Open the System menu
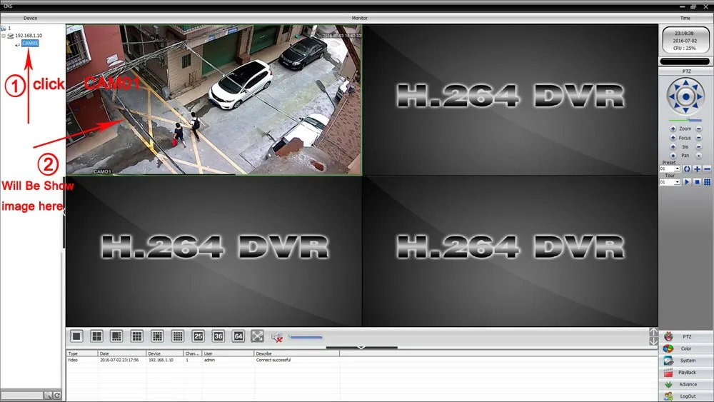The width and height of the screenshot is (714, 402). click(x=686, y=360)
